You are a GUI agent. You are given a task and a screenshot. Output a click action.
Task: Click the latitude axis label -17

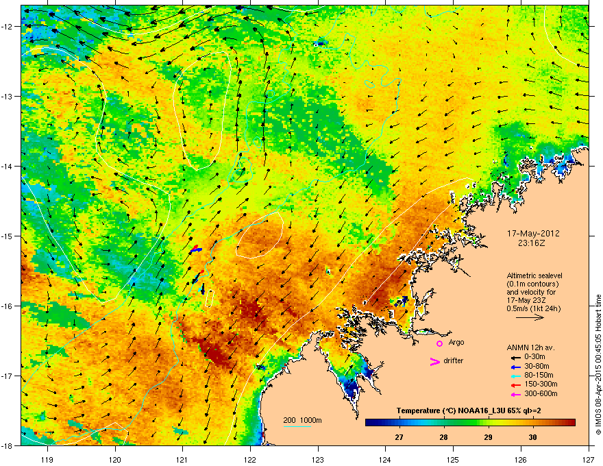coord(7,376)
